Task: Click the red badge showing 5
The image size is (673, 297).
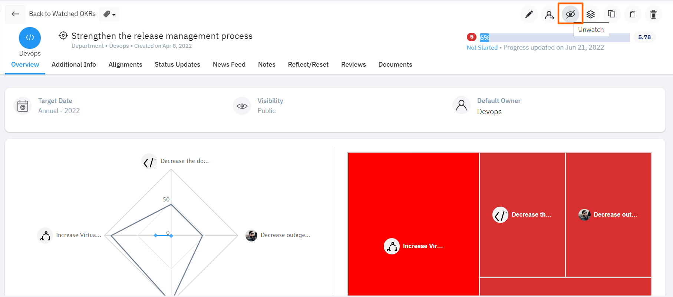Action: coord(471,37)
